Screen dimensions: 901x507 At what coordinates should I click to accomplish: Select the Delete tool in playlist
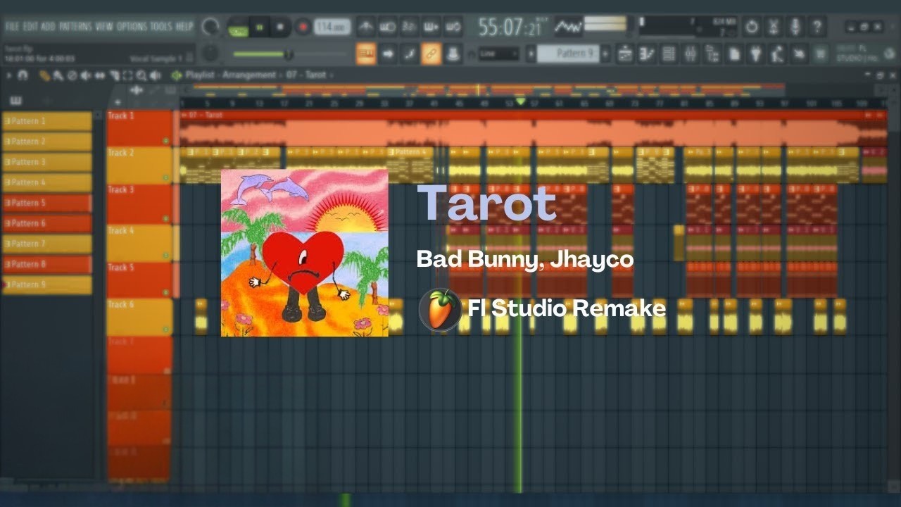coord(72,75)
